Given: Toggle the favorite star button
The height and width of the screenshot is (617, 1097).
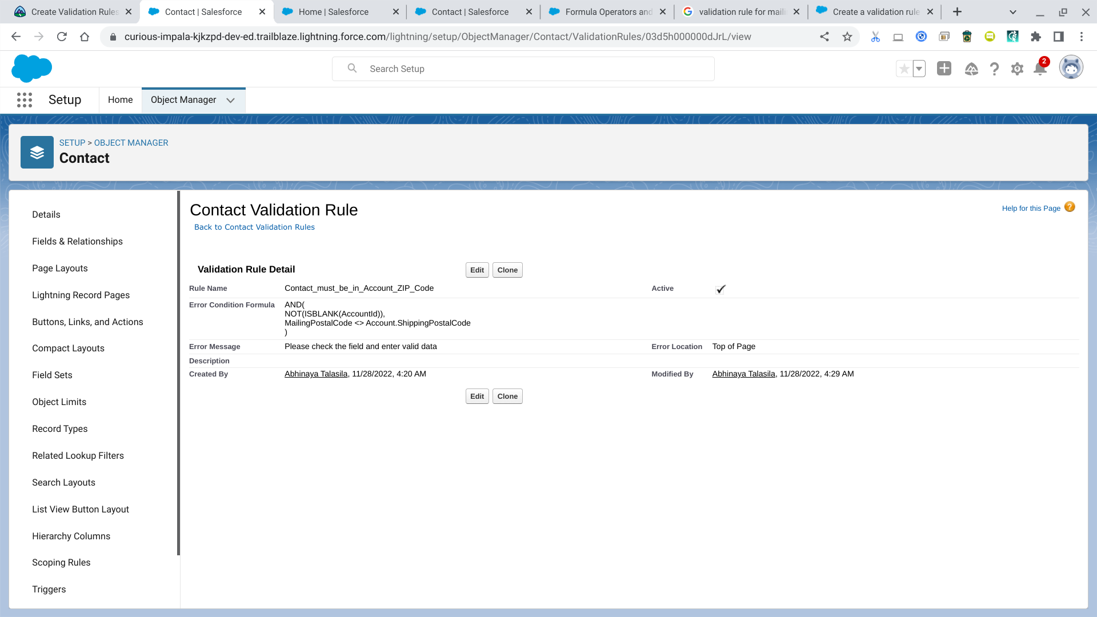Looking at the screenshot, I should pos(904,69).
